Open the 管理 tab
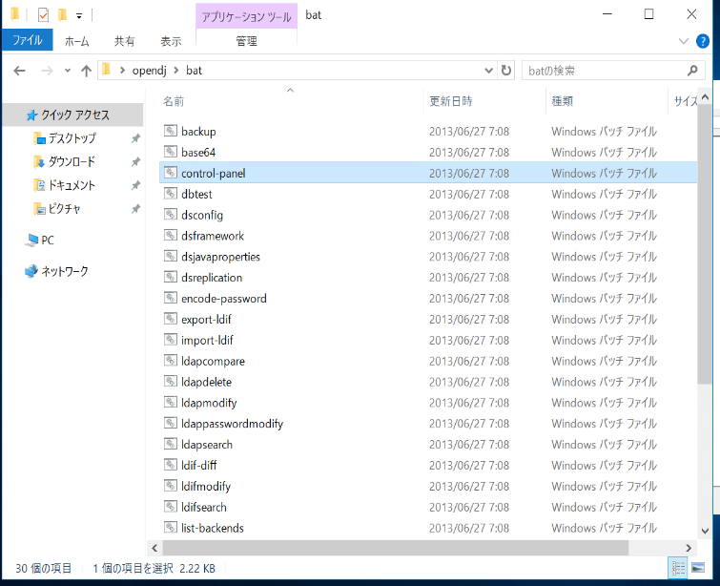Viewport: 720px width, 586px height. pos(246,41)
